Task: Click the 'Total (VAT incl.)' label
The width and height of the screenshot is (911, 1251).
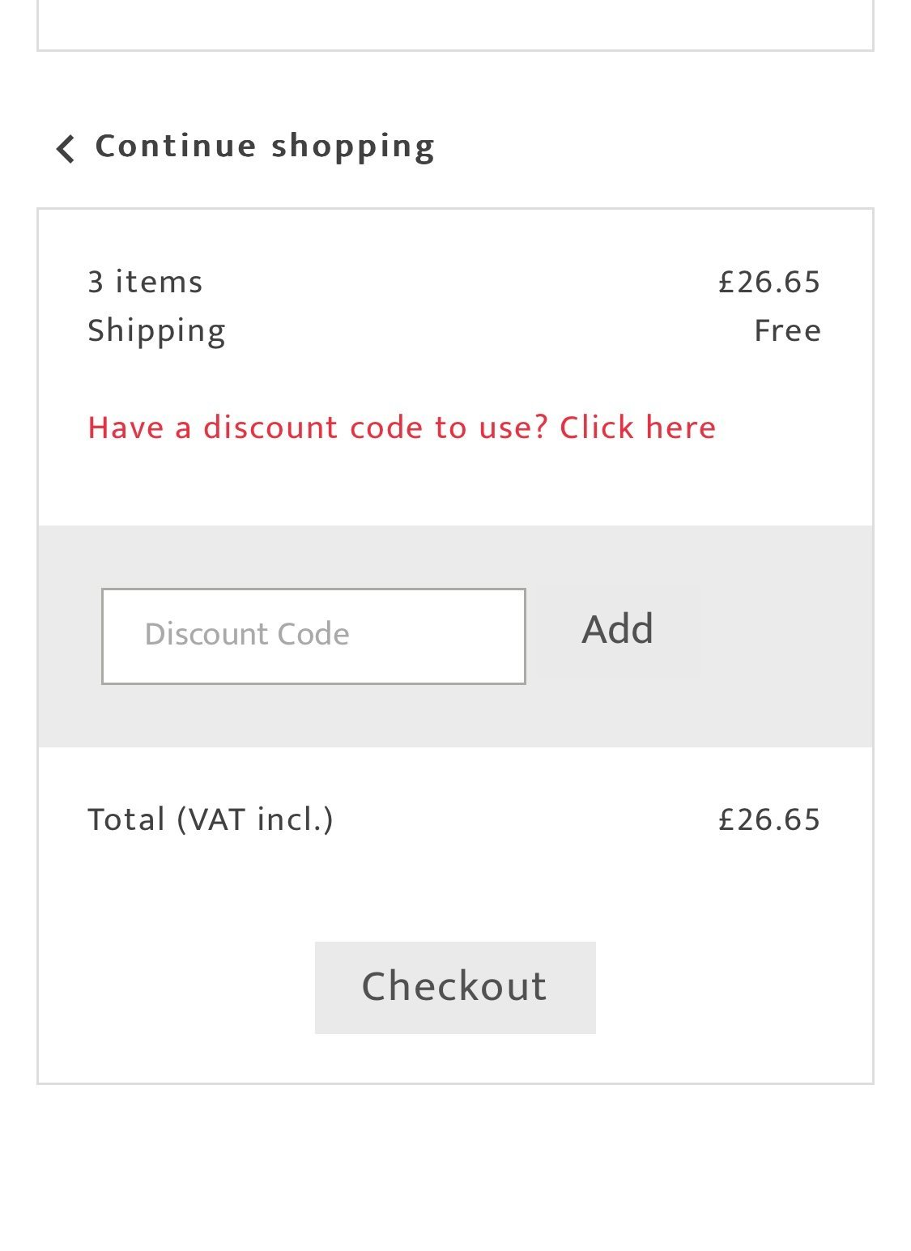Action: (x=211, y=819)
